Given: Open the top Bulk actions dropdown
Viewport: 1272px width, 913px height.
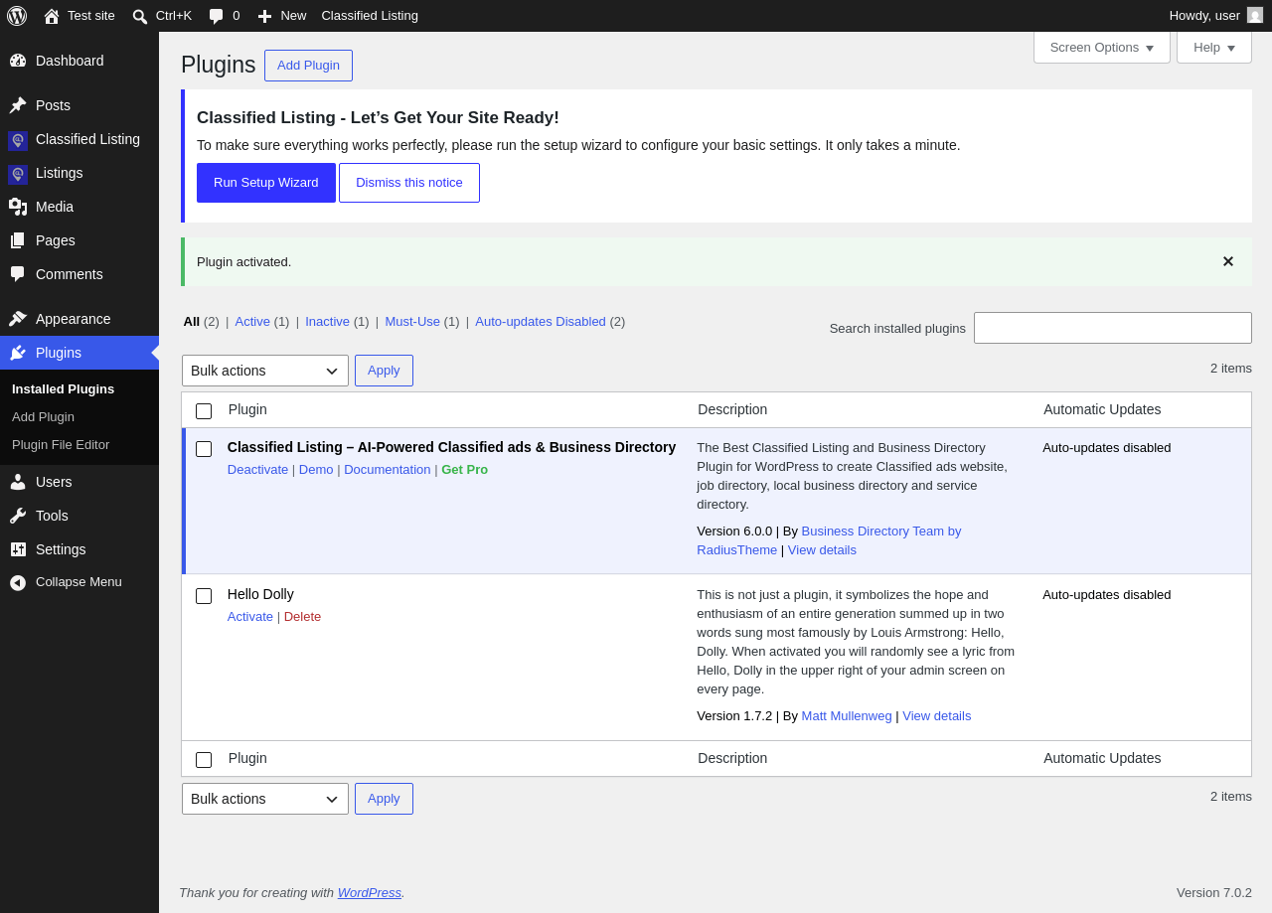Looking at the screenshot, I should point(265,371).
